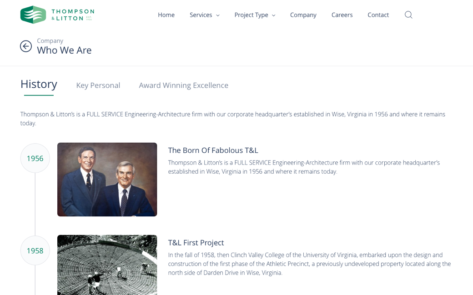This screenshot has width=473, height=295.
Task: Expand the Services dropdown chevron
Action: click(x=218, y=15)
